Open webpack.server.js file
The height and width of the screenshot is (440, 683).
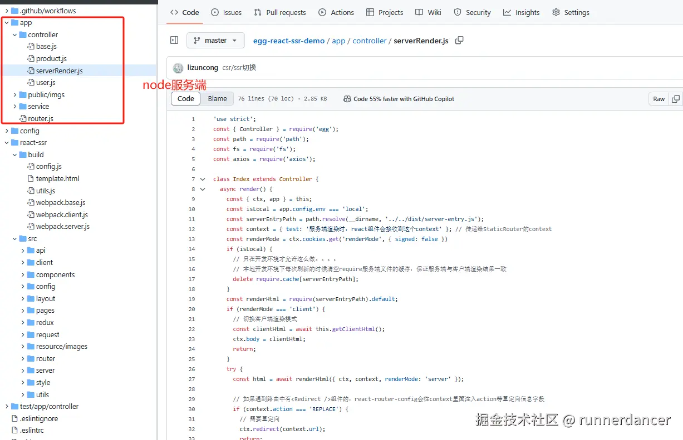tap(63, 227)
